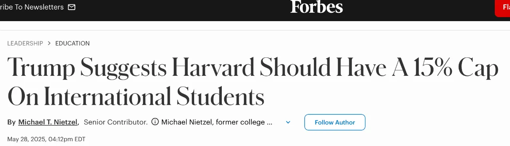Go to the LEADERSHIP breadcrumb section
The width and height of the screenshot is (510, 146).
coord(25,43)
